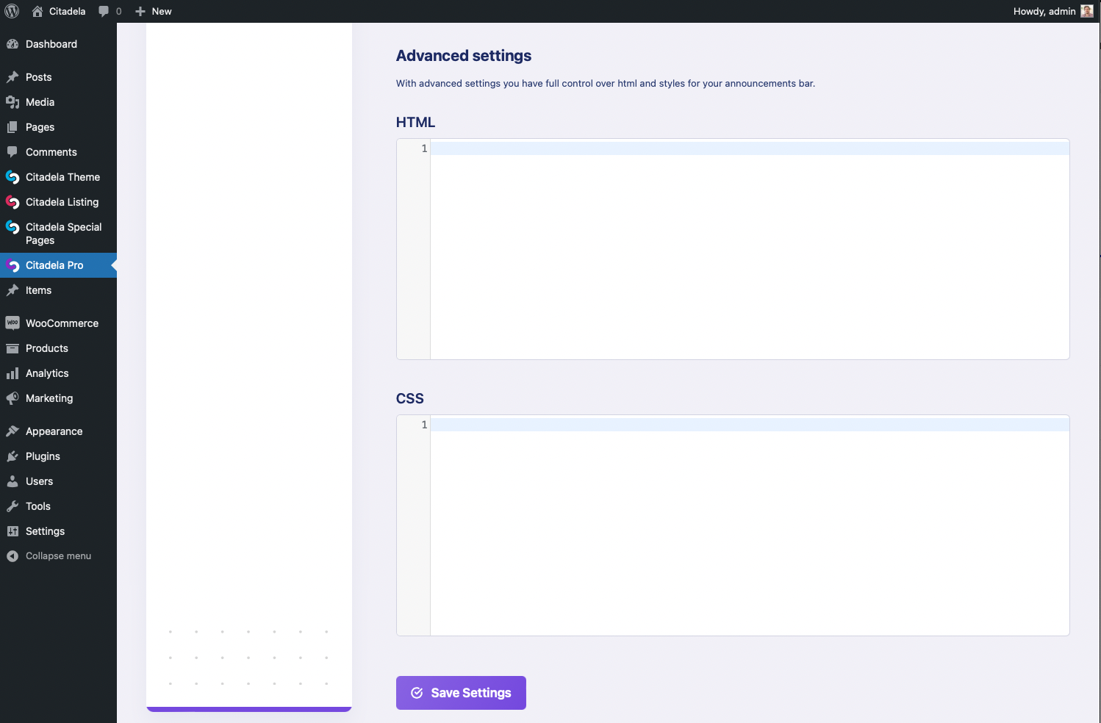Open WordPress Settings menu

pos(58,531)
